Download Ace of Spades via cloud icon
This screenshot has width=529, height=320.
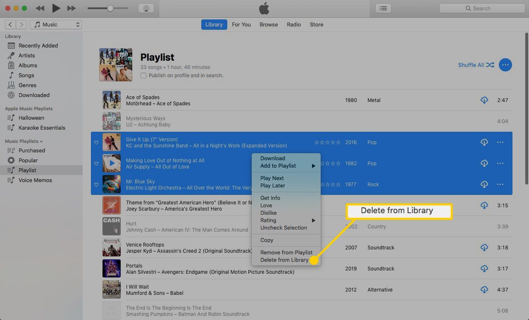tap(484, 100)
